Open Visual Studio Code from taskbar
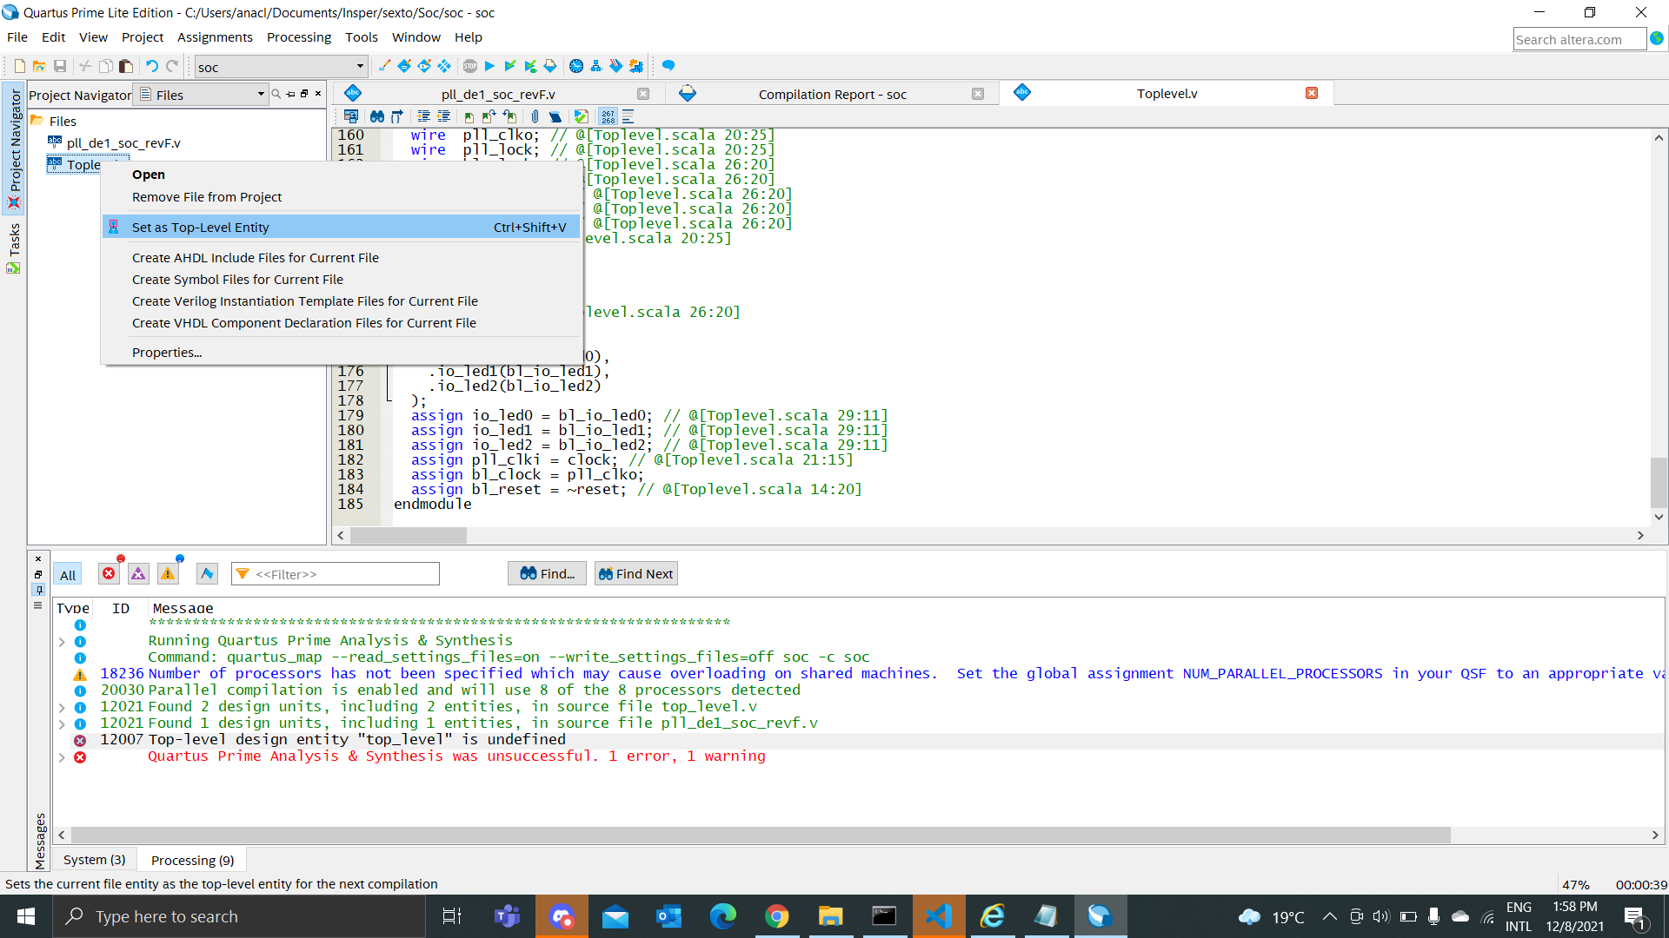The height and width of the screenshot is (938, 1669). click(x=939, y=916)
